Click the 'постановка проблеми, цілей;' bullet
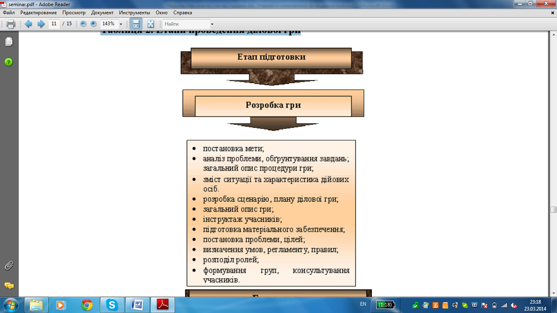Screen dimensions: 557x313 pyautogui.click(x=254, y=240)
